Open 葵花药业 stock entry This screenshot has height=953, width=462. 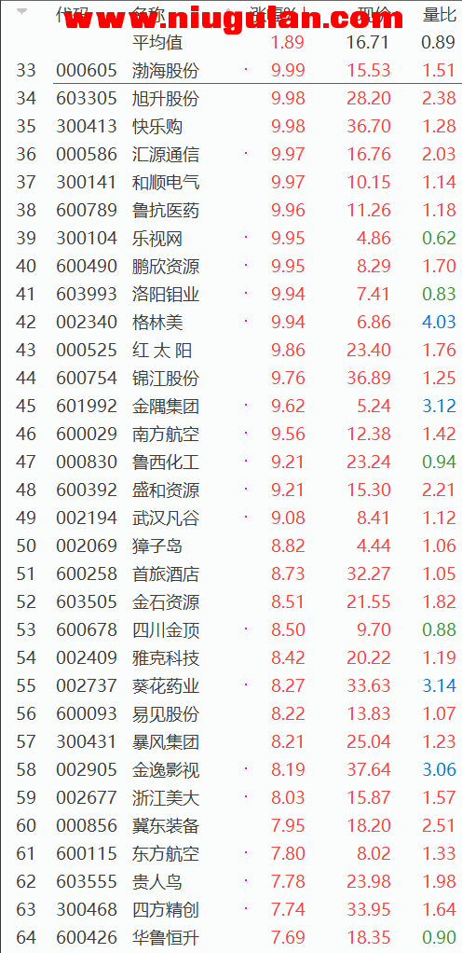[x=166, y=685]
